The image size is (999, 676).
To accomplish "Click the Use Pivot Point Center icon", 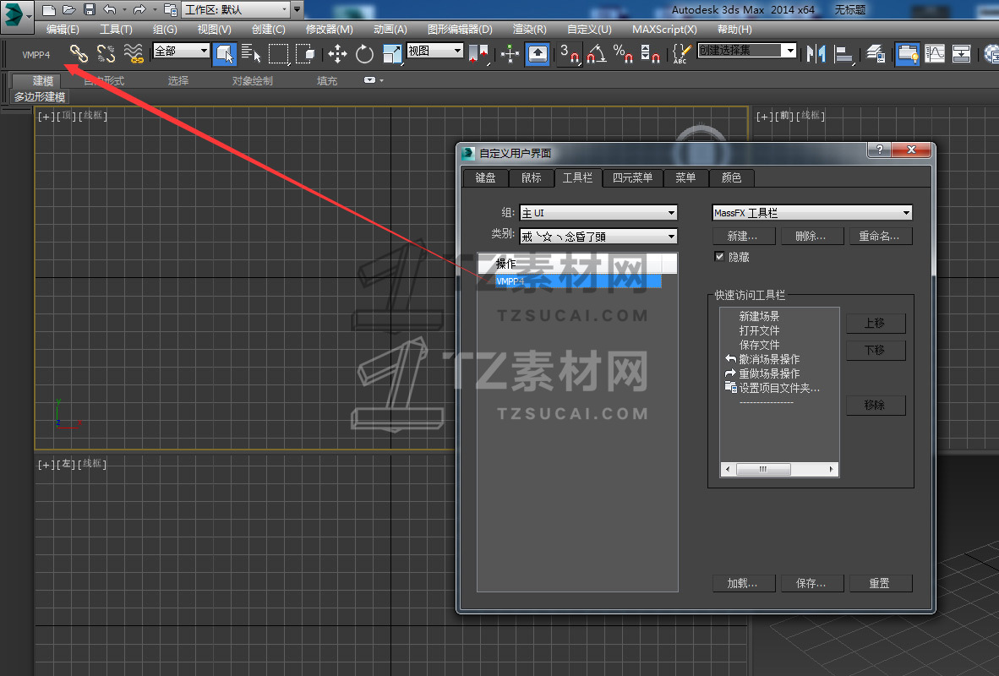I will tap(478, 54).
